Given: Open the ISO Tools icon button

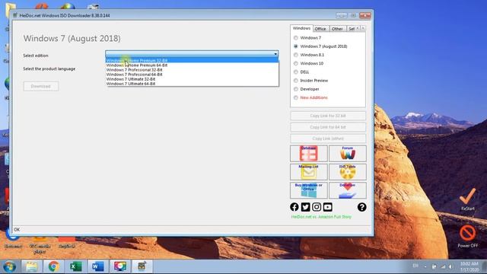Looking at the screenshot, I should [x=348, y=172].
